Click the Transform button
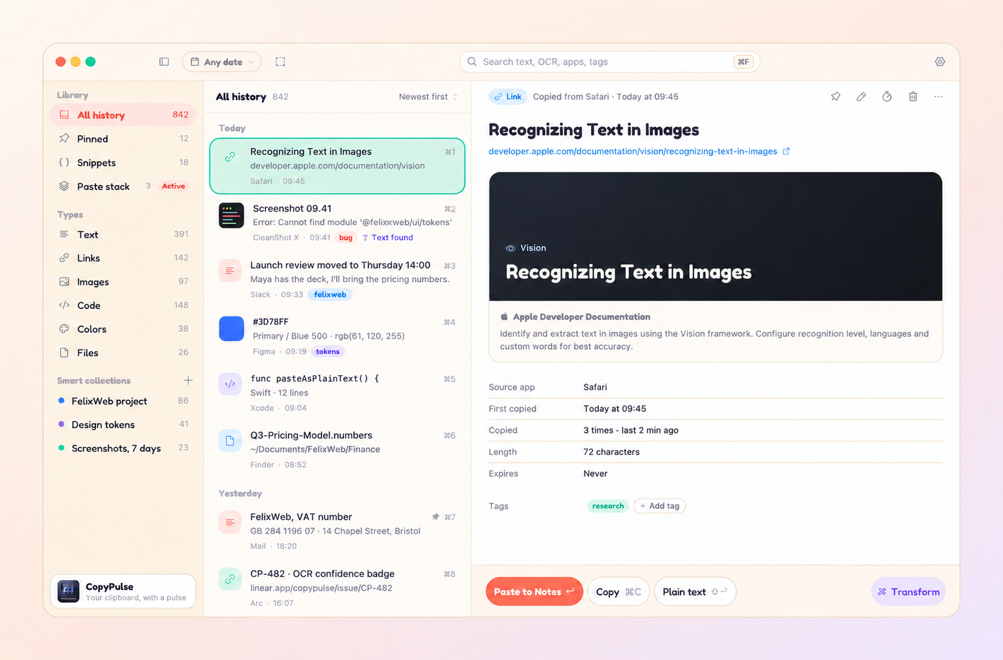Screen dimensions: 1003x660 click(908, 591)
